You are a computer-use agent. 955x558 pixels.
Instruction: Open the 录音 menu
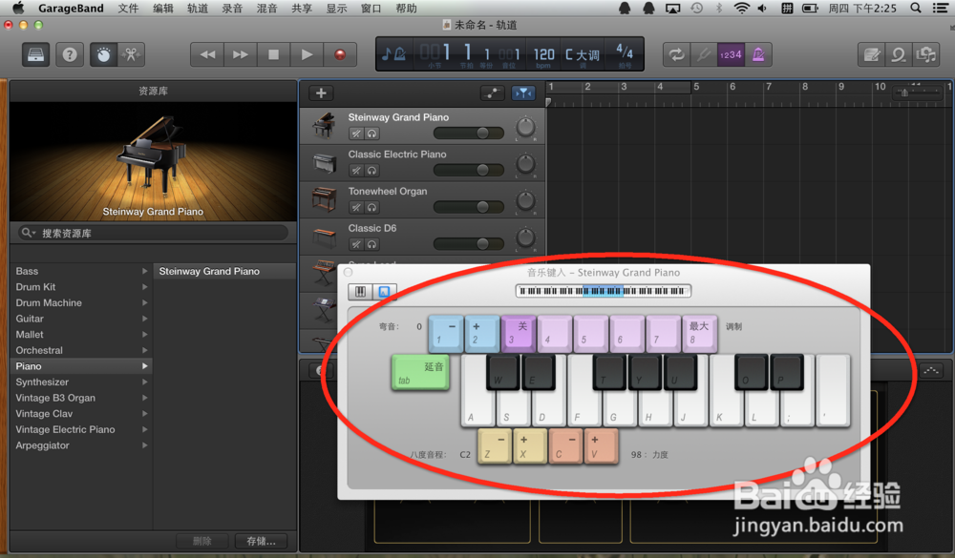[x=232, y=9]
